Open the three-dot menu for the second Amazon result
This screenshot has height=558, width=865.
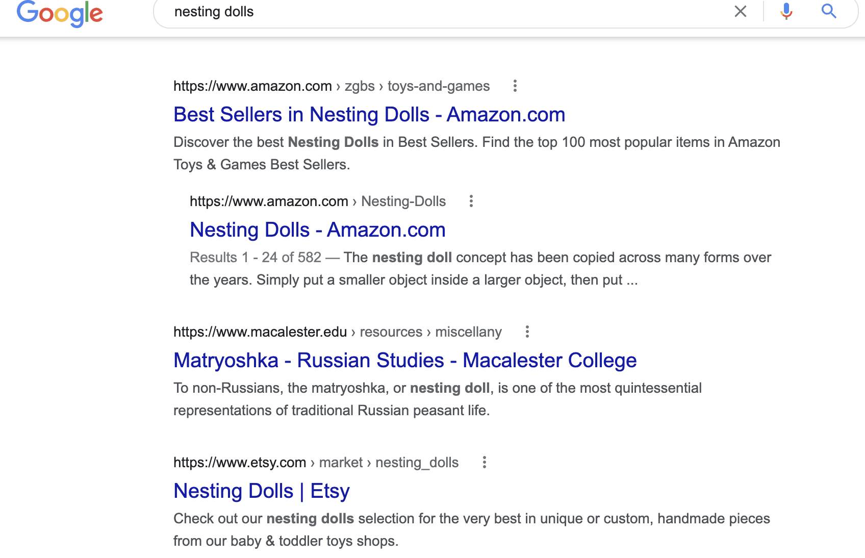pos(471,201)
